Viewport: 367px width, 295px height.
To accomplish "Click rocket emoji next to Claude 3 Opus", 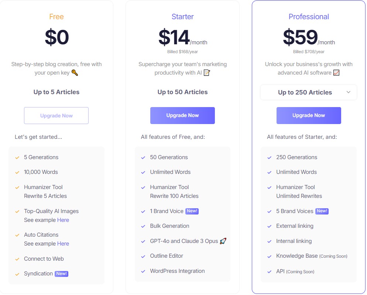I will pos(223,241).
